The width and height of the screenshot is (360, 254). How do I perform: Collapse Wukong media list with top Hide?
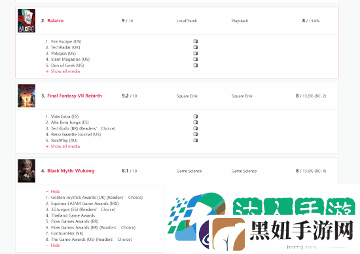coord(53,191)
